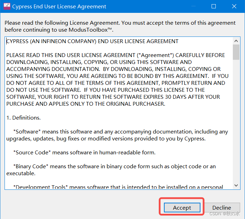This screenshot has width=245, height=219.
Task: Accept the license agreement
Action: (x=182, y=208)
